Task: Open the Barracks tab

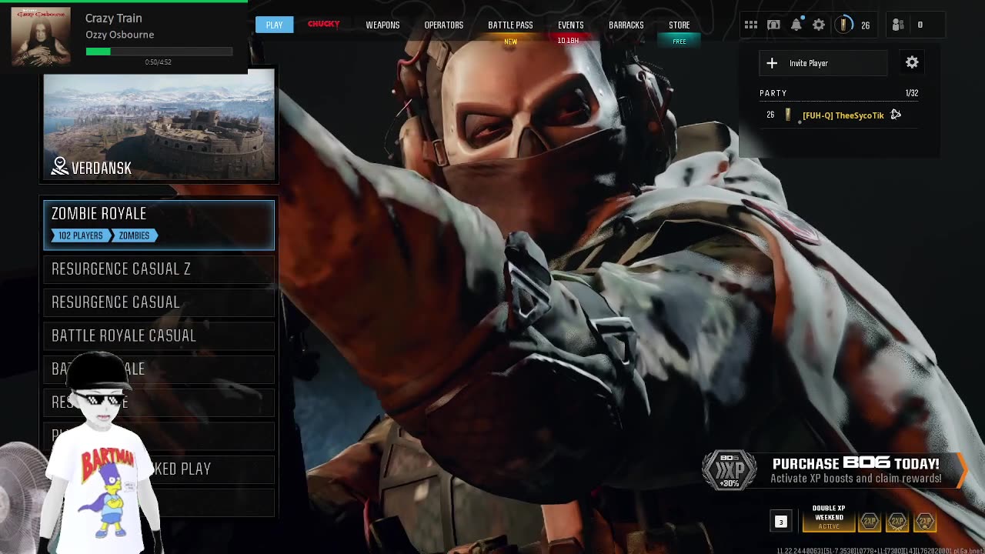Action: coord(626,25)
